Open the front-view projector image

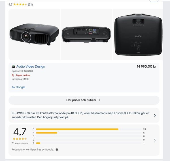coord(34,35)
